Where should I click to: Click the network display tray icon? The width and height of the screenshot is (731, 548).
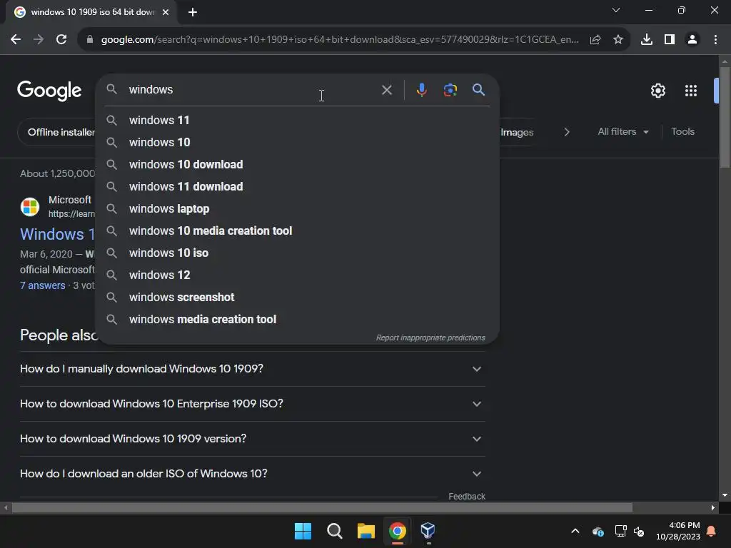[x=620, y=531]
